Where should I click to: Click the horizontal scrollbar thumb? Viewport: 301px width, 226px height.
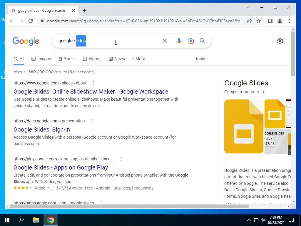130,206
